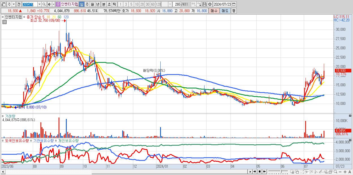
Task: Click the 매수 buy button
Action: pos(214,11)
